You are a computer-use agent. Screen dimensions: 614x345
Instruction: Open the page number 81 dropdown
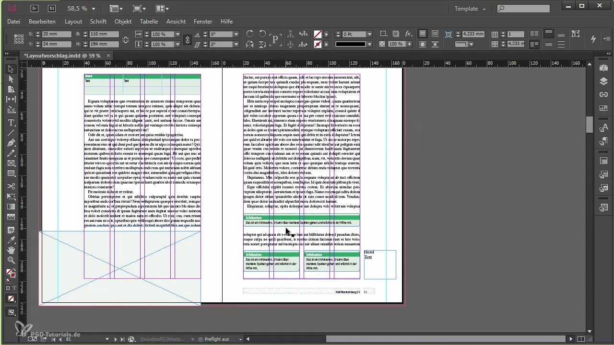point(107,339)
